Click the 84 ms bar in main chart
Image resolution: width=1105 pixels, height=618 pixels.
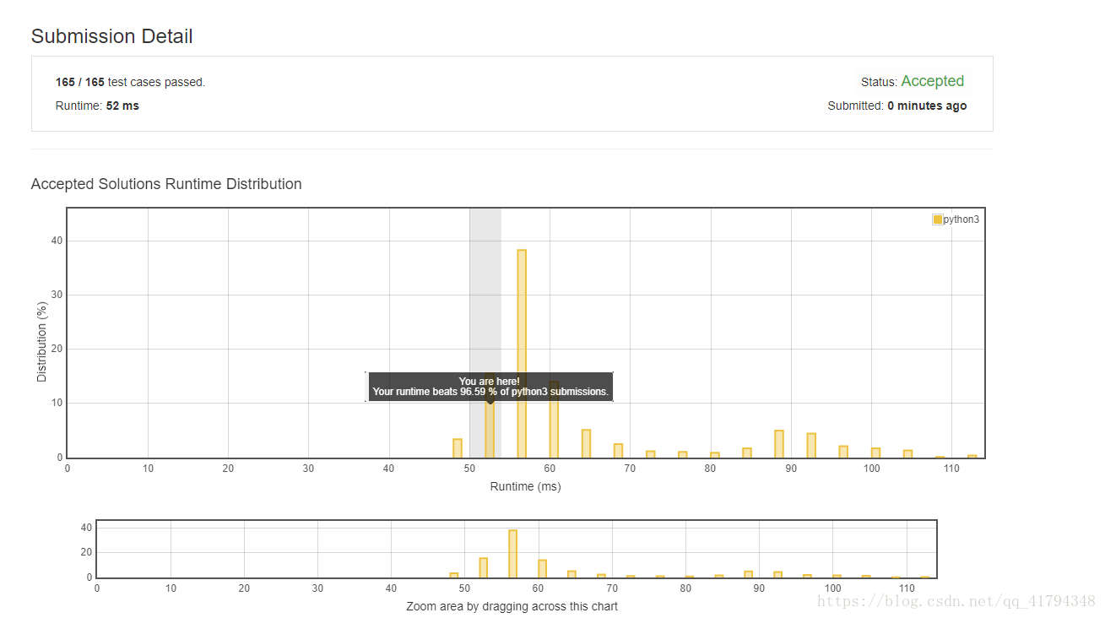(747, 453)
